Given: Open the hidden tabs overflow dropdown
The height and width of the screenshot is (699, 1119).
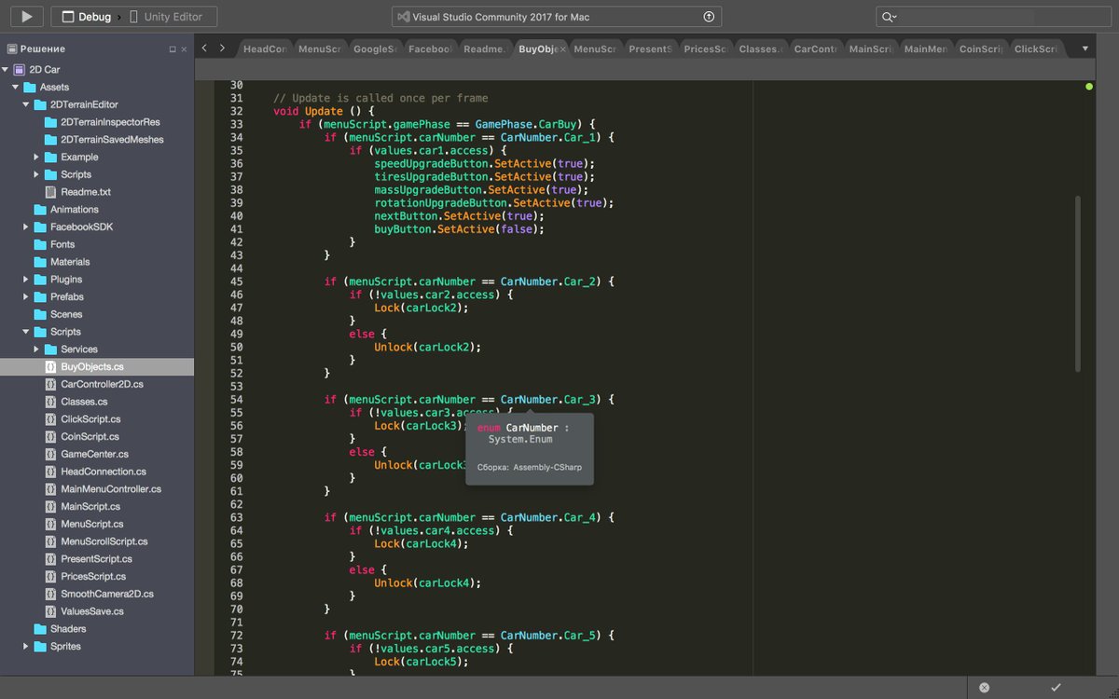Looking at the screenshot, I should 1084,47.
